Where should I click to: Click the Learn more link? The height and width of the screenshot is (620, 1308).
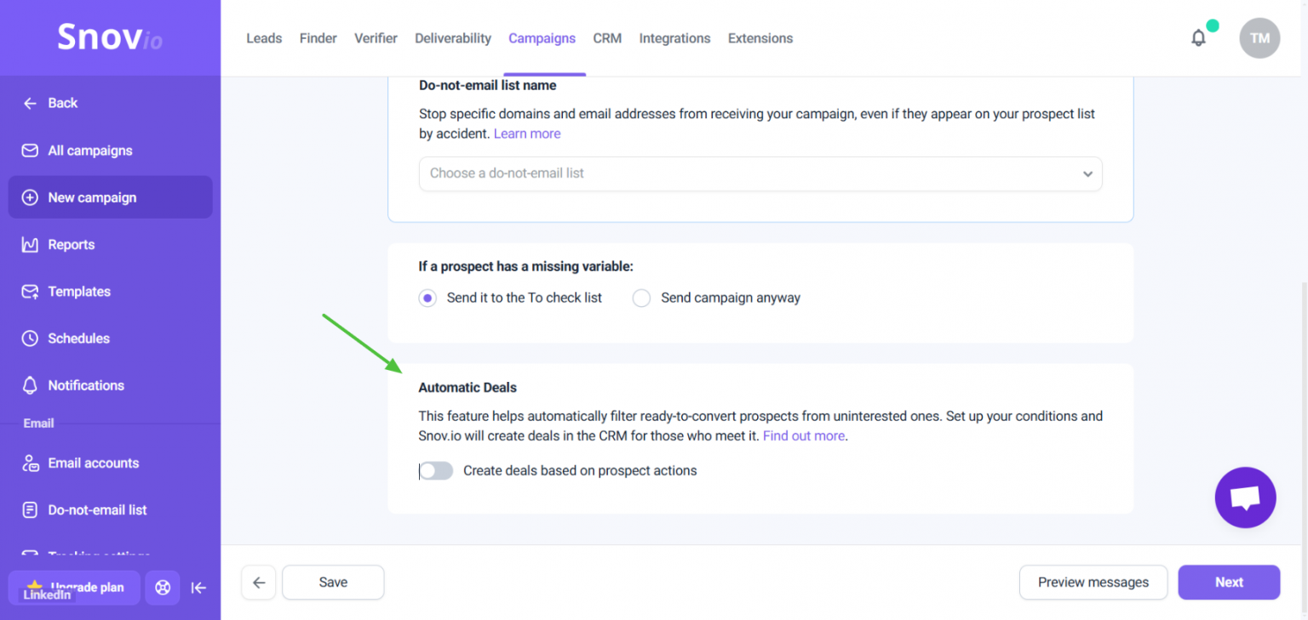click(527, 134)
